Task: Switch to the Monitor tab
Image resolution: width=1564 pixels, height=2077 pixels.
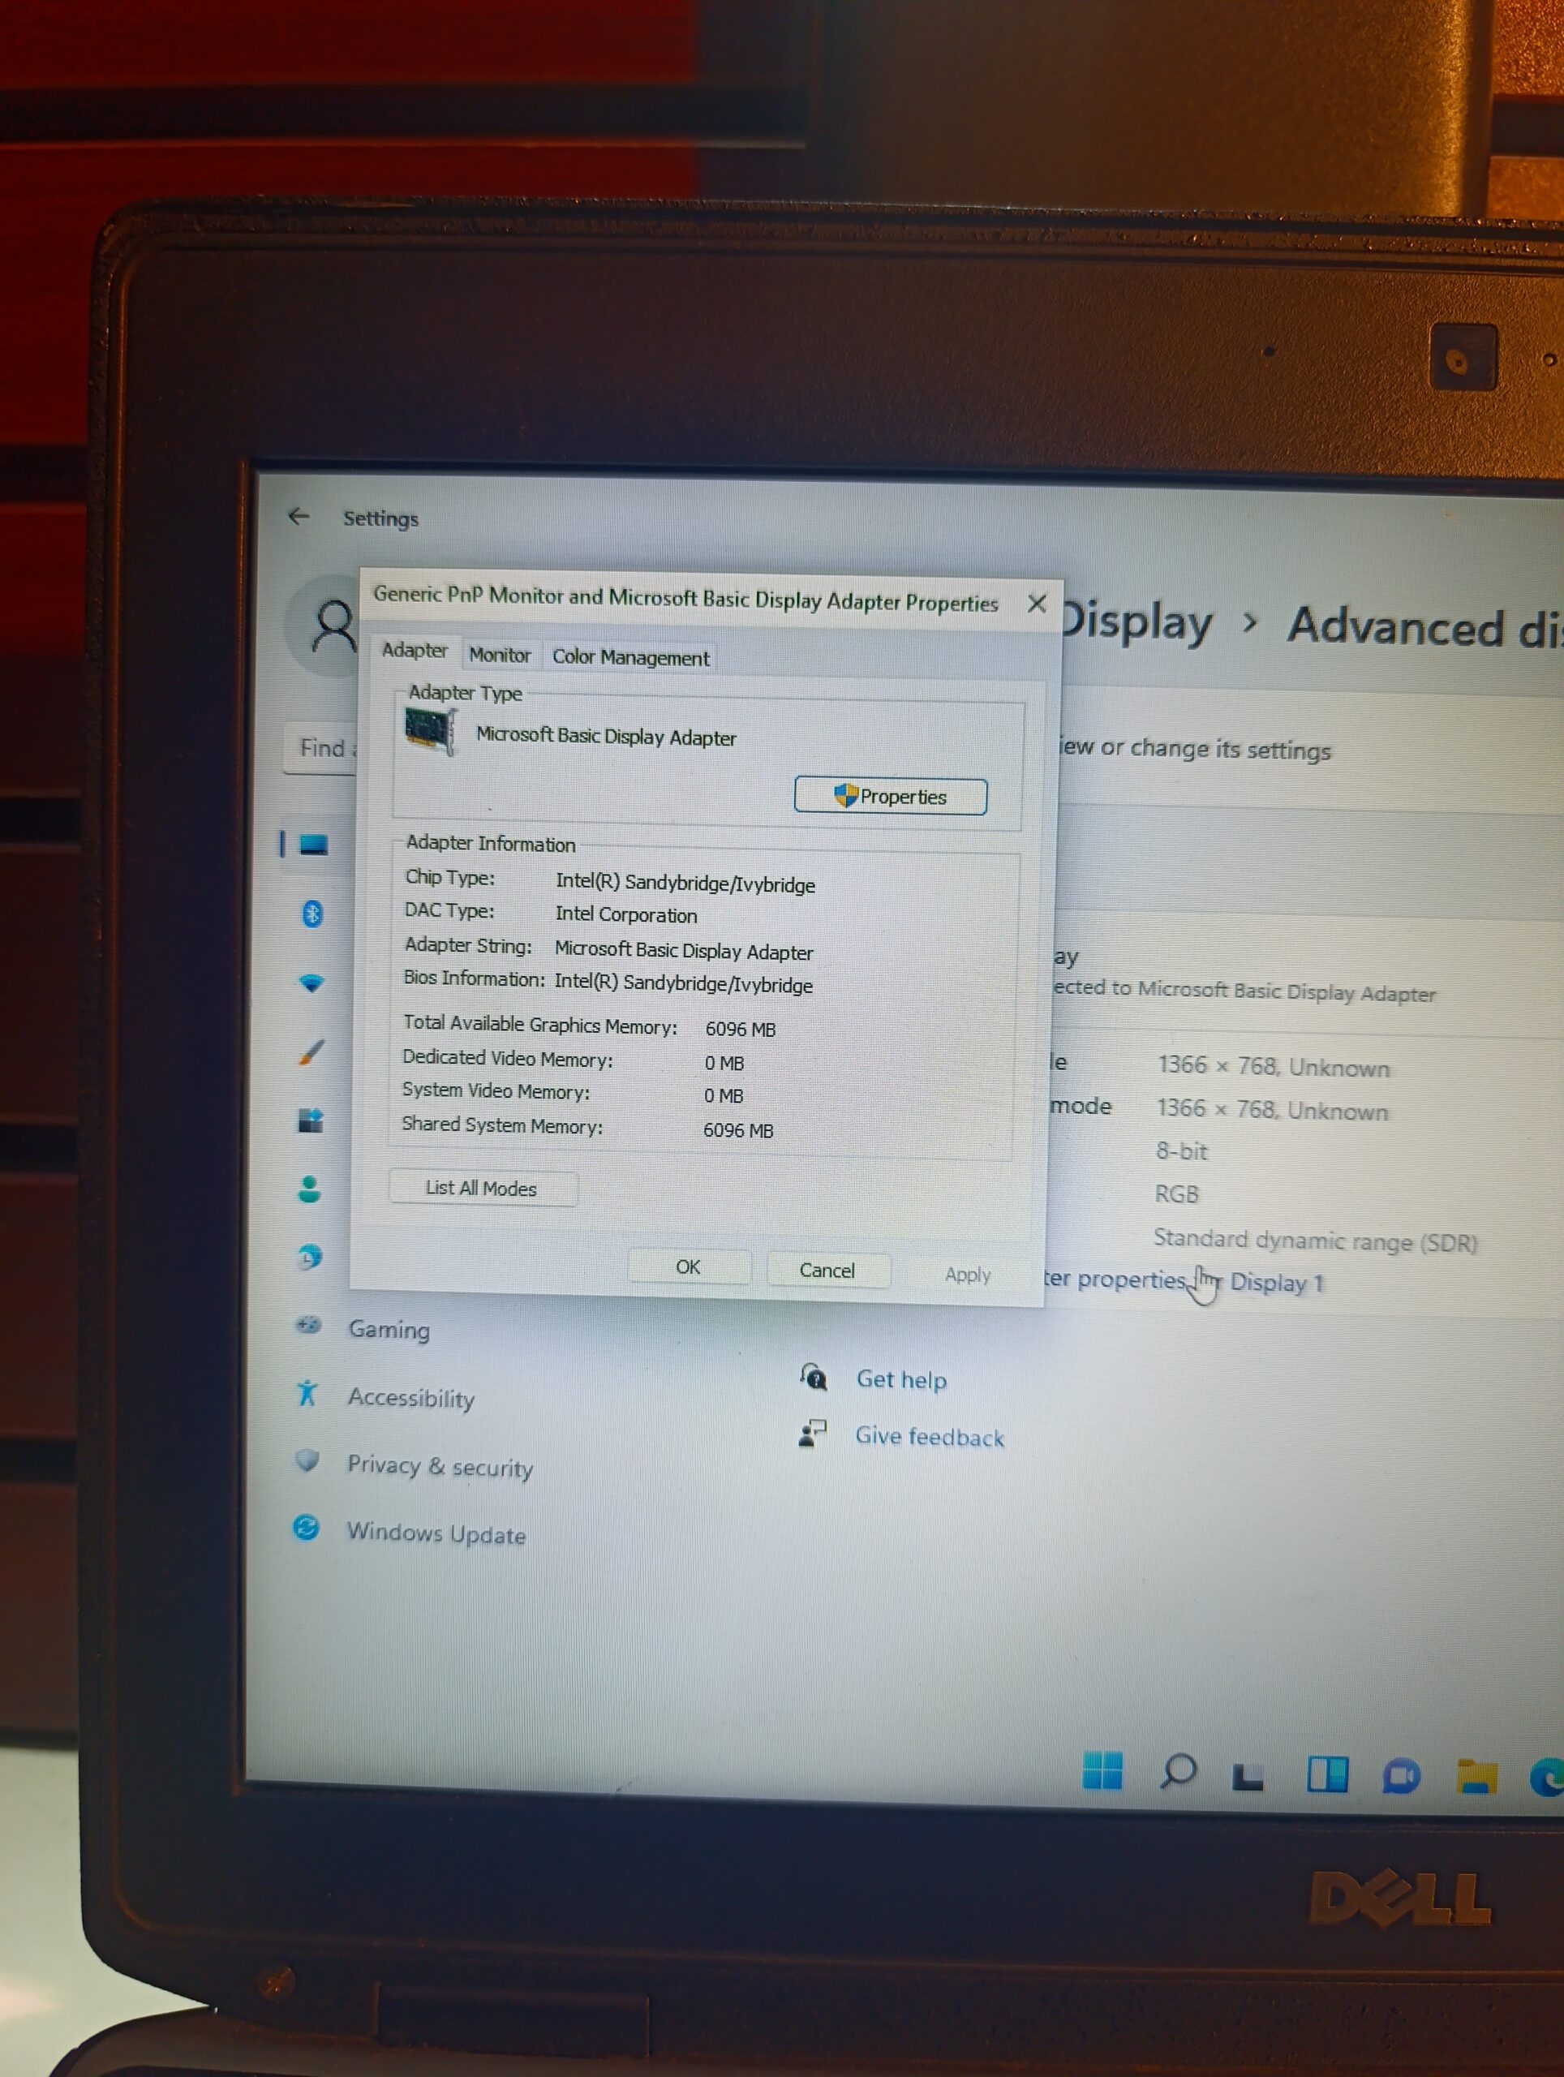Action: coord(500,655)
